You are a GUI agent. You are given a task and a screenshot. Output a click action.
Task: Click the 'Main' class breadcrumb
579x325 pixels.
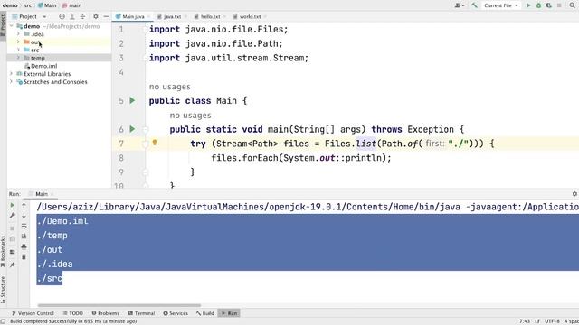point(47,5)
